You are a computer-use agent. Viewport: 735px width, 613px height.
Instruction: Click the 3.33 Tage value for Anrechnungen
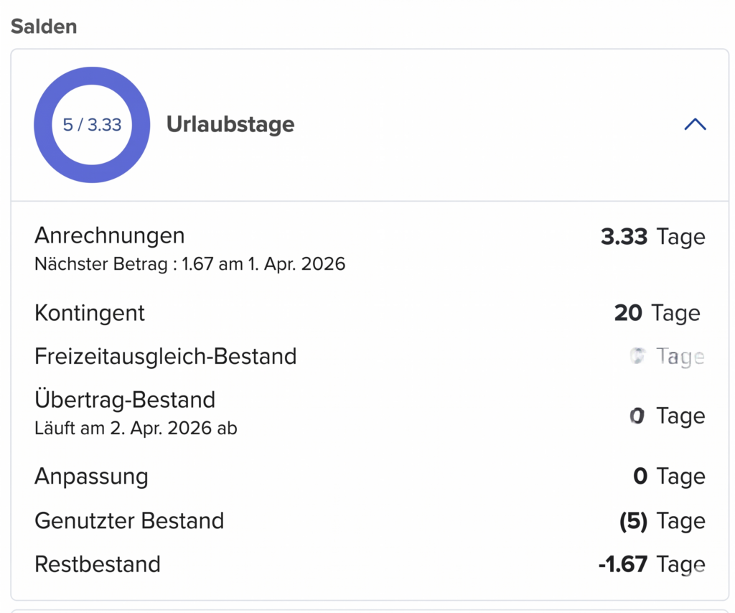pos(652,237)
